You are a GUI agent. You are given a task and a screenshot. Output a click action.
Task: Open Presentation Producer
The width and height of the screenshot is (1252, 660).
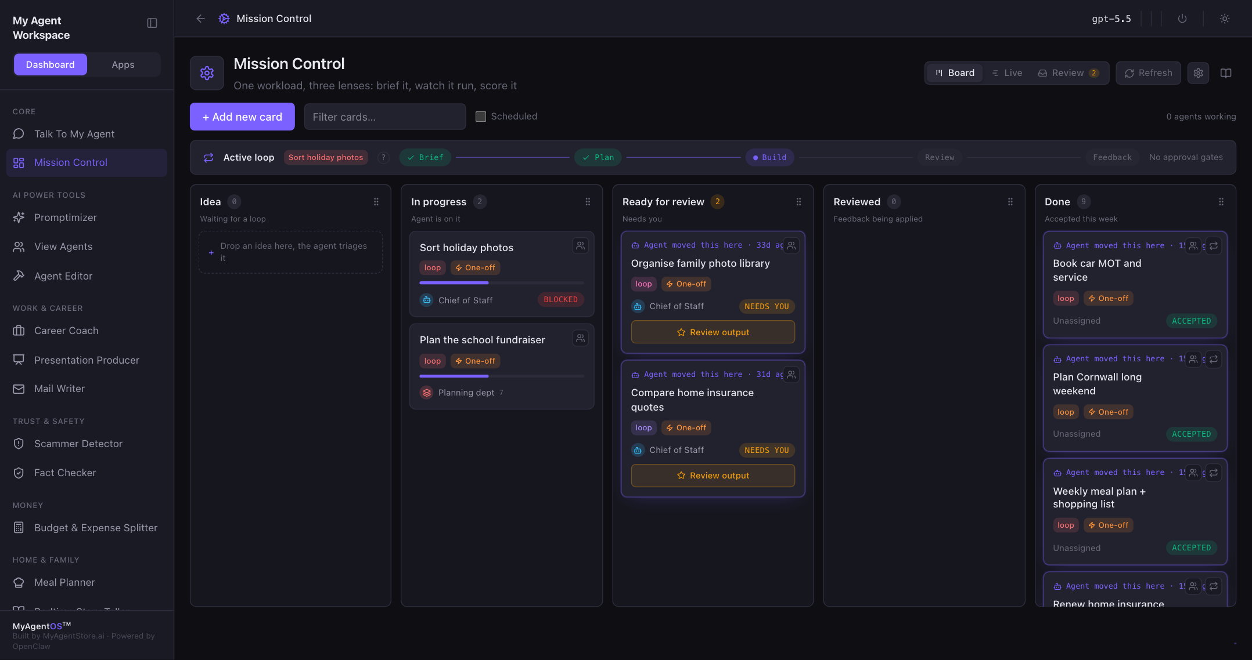pos(87,360)
